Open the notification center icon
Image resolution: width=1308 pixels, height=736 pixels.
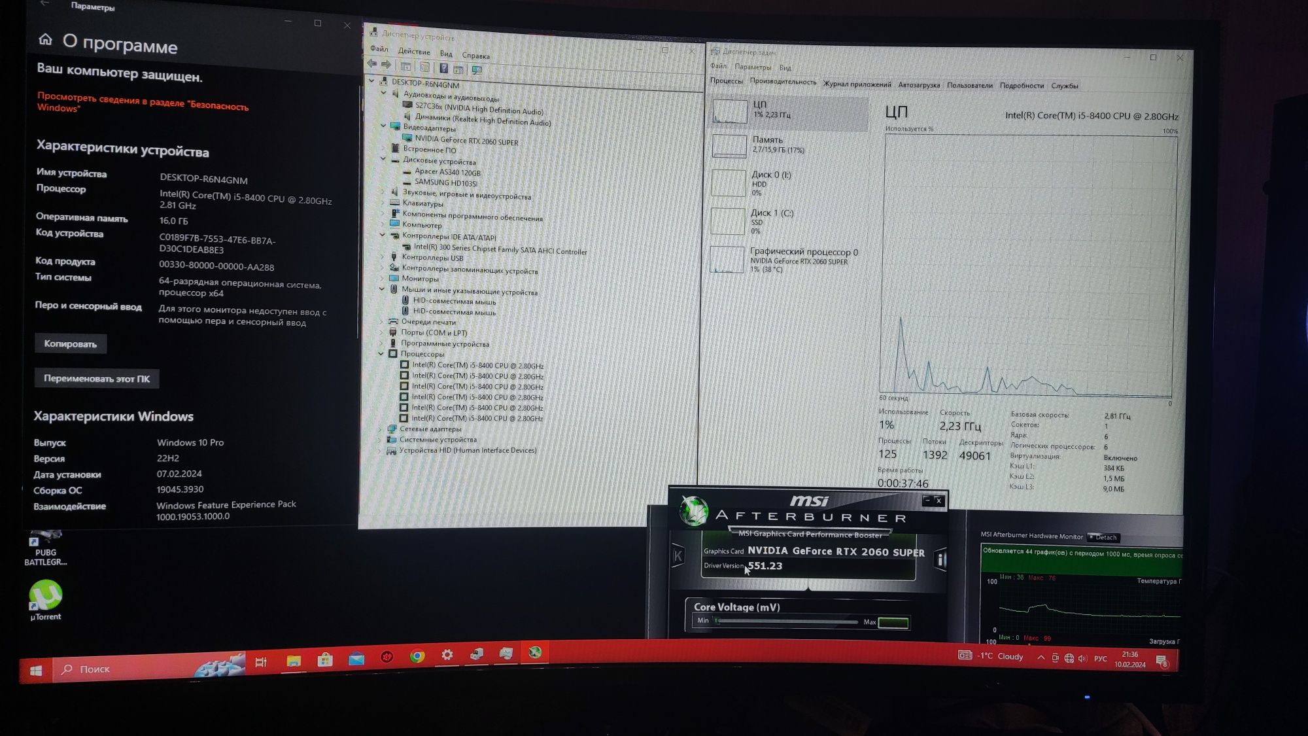(1162, 661)
